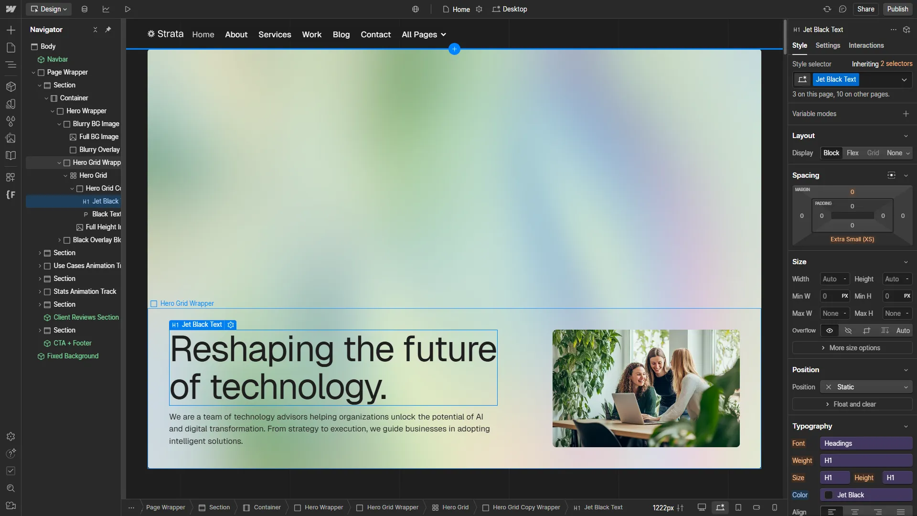Open the Jet Black Text style selector dropdown
The image size is (917, 516).
904,79
